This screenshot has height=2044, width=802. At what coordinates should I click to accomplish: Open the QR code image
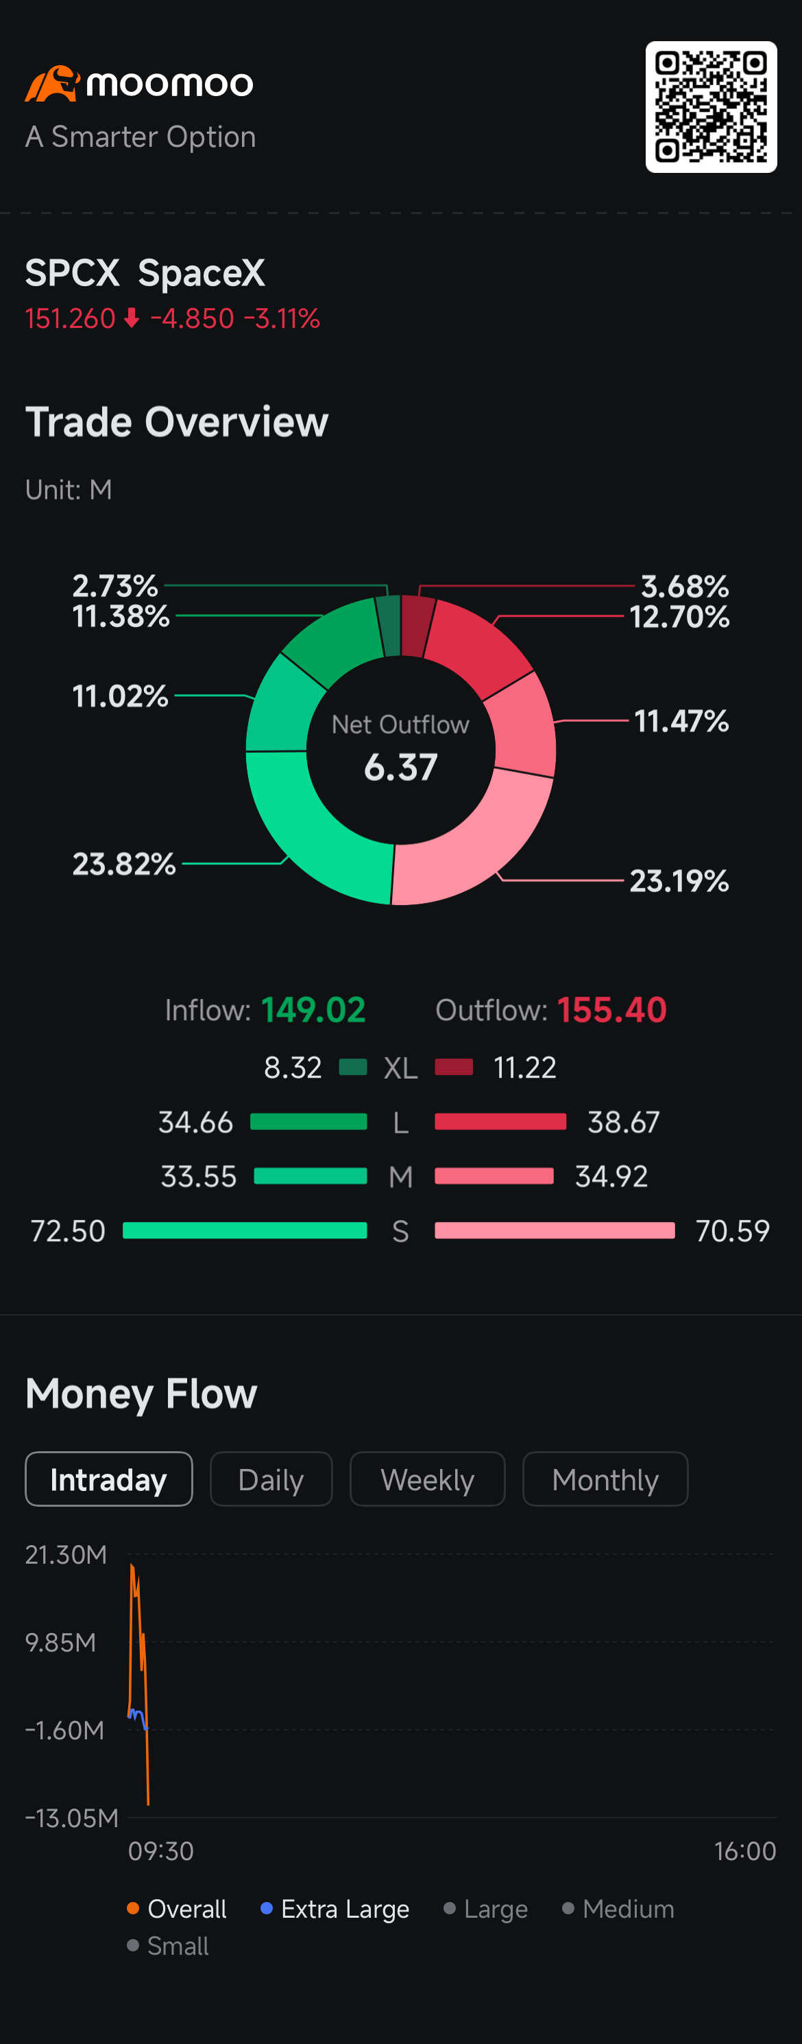coord(711,107)
